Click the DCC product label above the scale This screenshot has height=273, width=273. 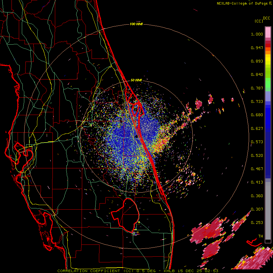pyautogui.click(x=266, y=18)
